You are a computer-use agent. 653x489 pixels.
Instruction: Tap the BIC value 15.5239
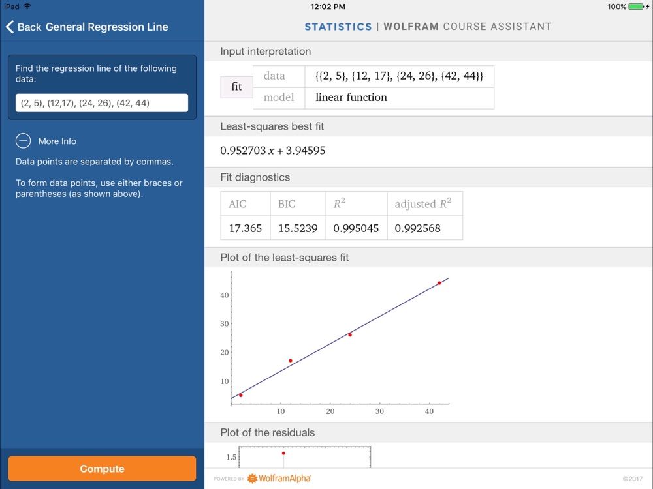click(x=298, y=228)
